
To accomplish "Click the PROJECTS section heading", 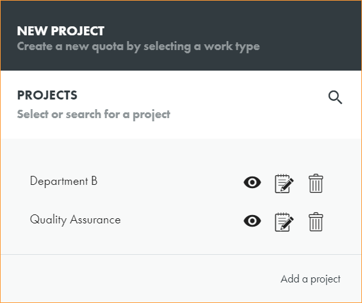I will [47, 95].
